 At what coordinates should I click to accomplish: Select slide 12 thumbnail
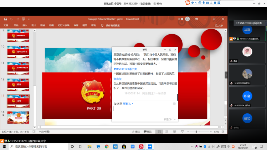pyautogui.click(x=18, y=85)
